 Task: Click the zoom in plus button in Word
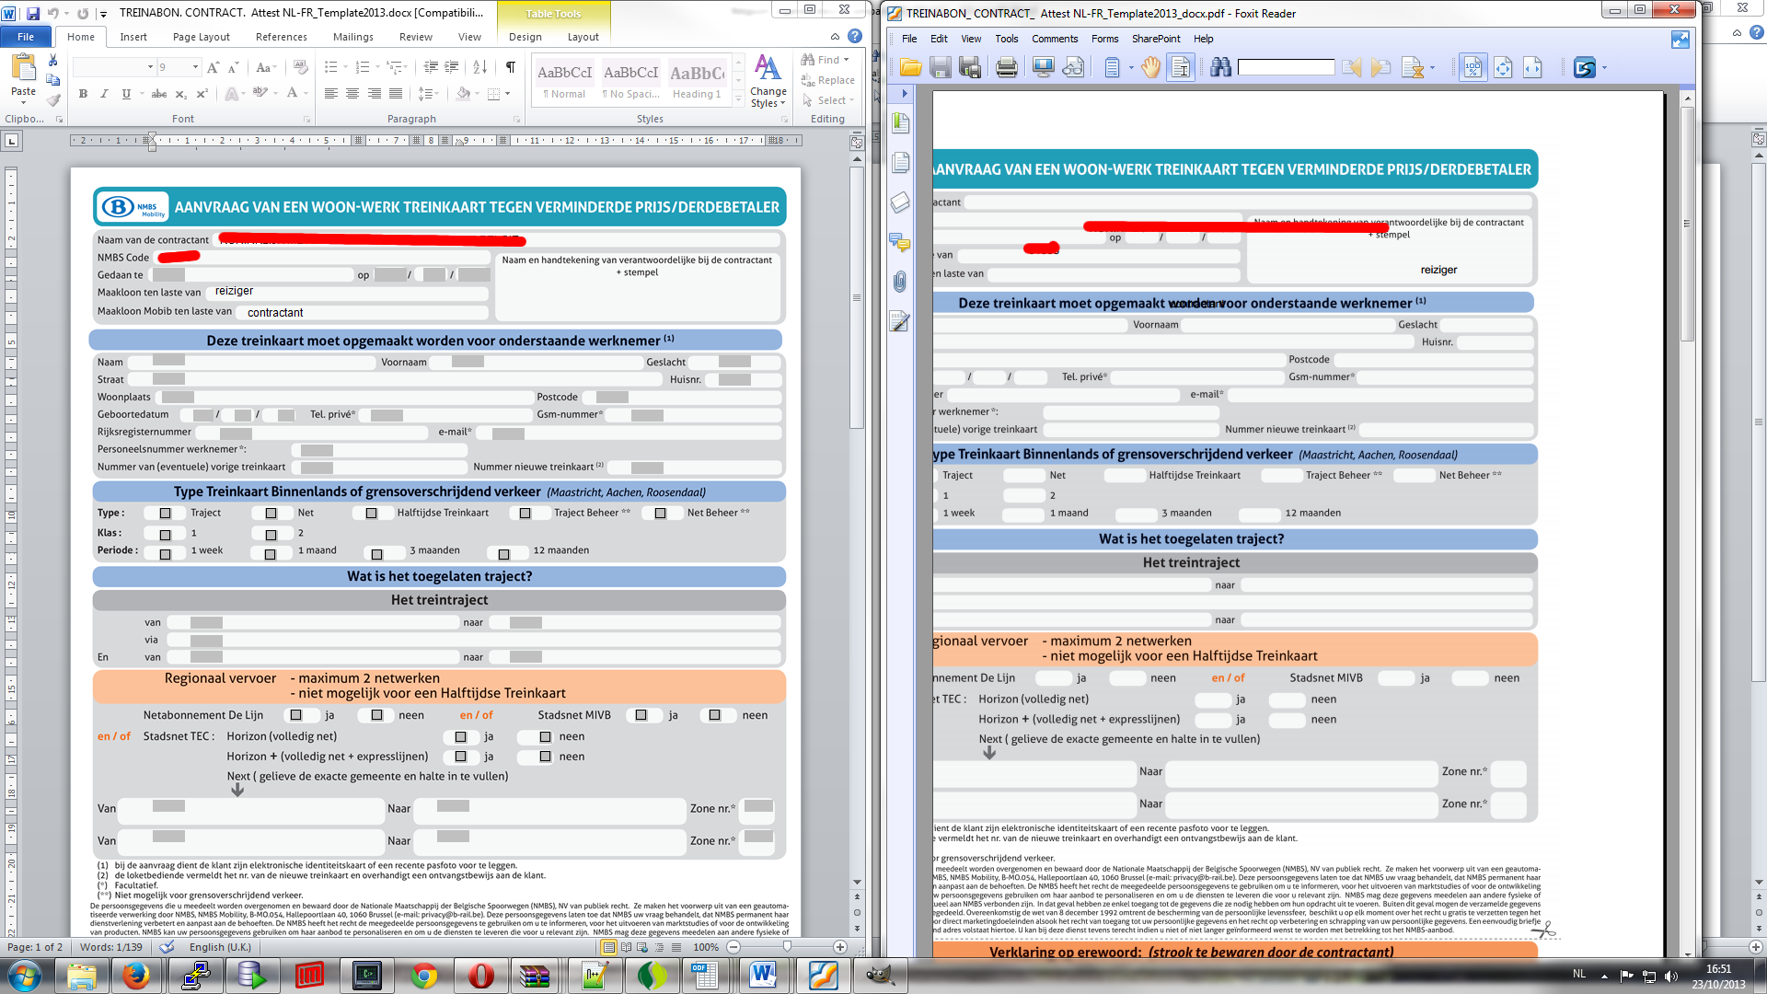pos(839,947)
